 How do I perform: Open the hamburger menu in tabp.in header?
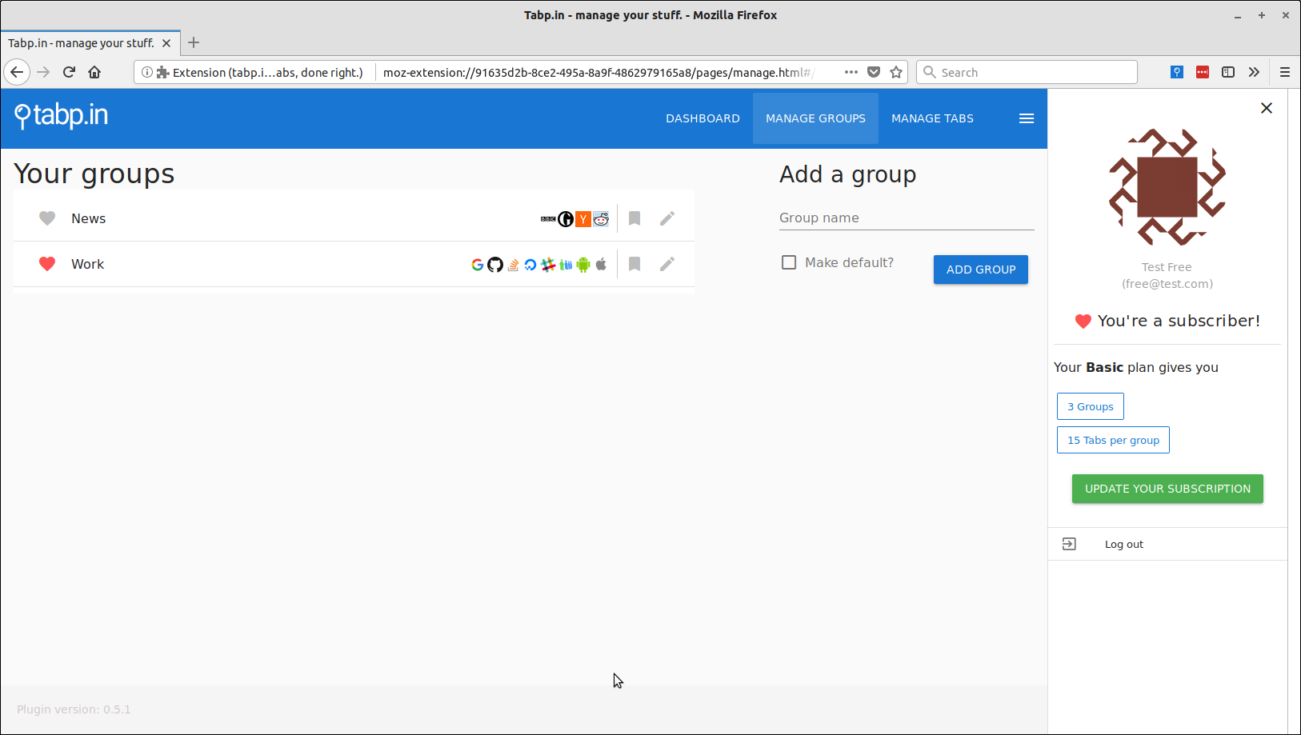1027,118
